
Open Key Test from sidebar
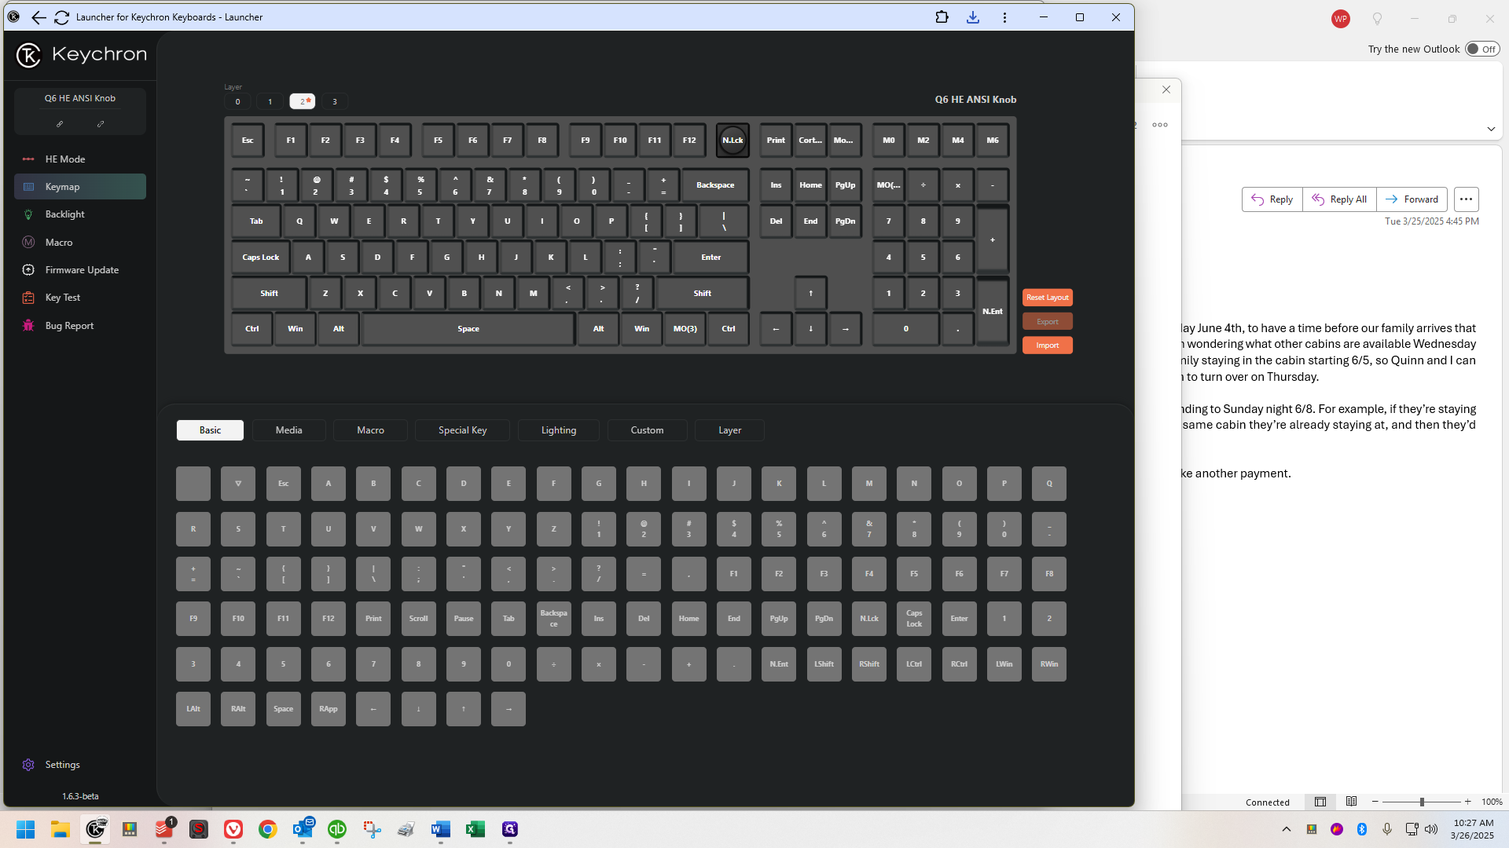pos(79,298)
